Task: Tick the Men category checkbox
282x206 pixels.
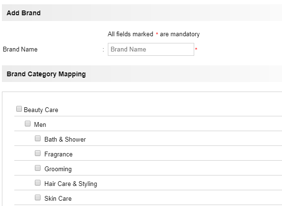Action: (x=28, y=124)
